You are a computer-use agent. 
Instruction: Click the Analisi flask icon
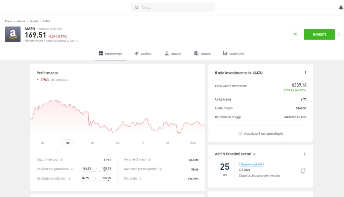tap(167, 53)
